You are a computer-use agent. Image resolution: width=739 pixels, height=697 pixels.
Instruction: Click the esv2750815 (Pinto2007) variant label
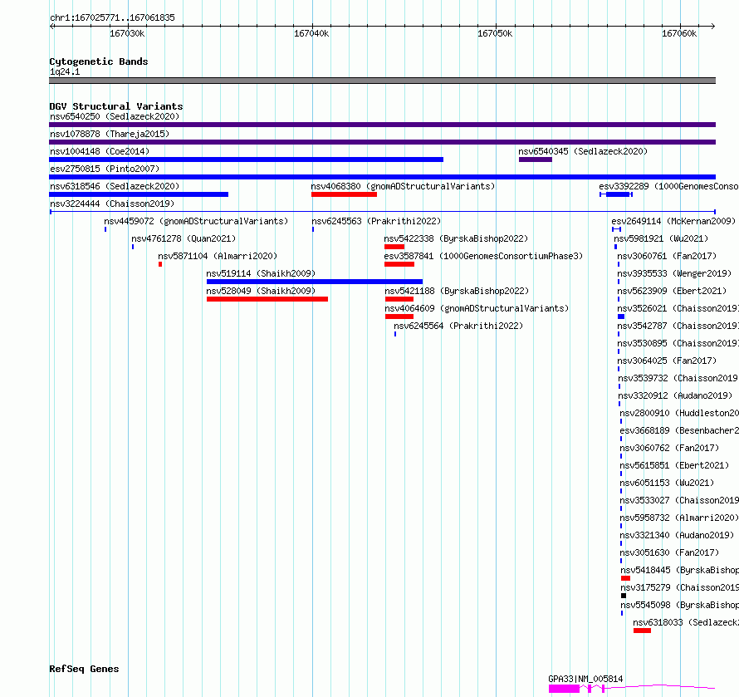(x=105, y=169)
